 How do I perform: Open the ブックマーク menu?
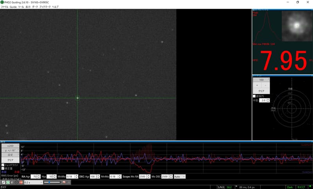pos(45,7)
